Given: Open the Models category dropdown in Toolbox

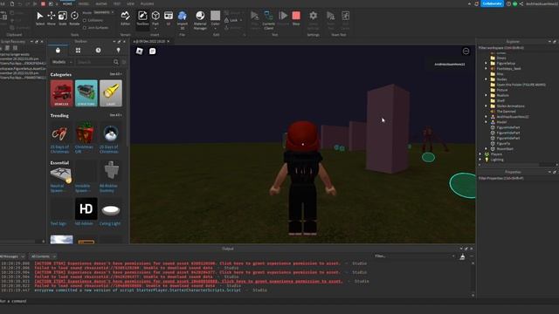Looking at the screenshot, I should 62,62.
